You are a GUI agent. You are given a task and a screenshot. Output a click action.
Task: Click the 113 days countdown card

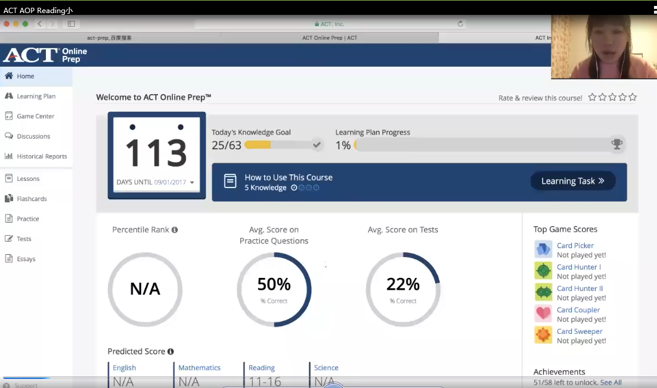tap(157, 155)
